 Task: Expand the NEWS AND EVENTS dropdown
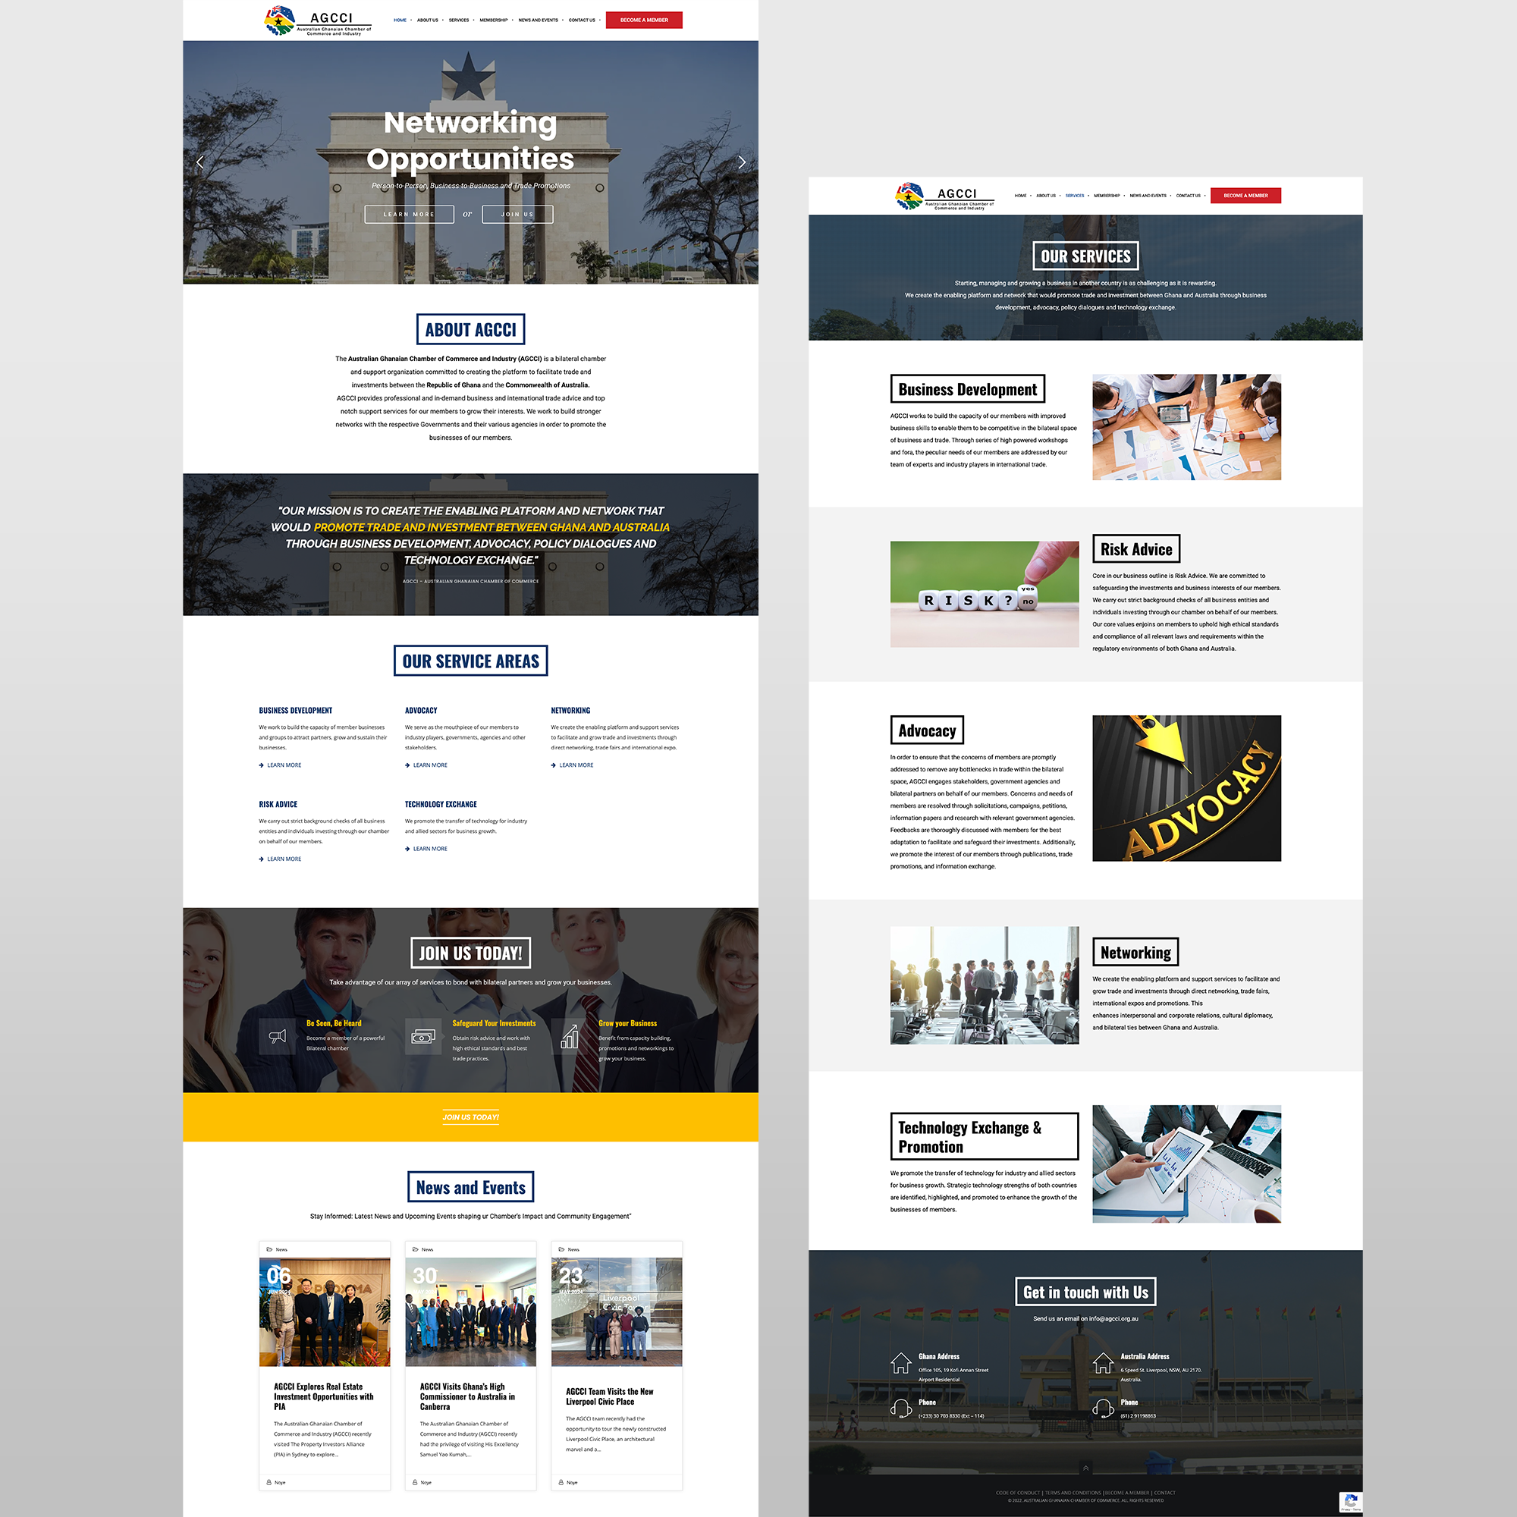point(556,20)
